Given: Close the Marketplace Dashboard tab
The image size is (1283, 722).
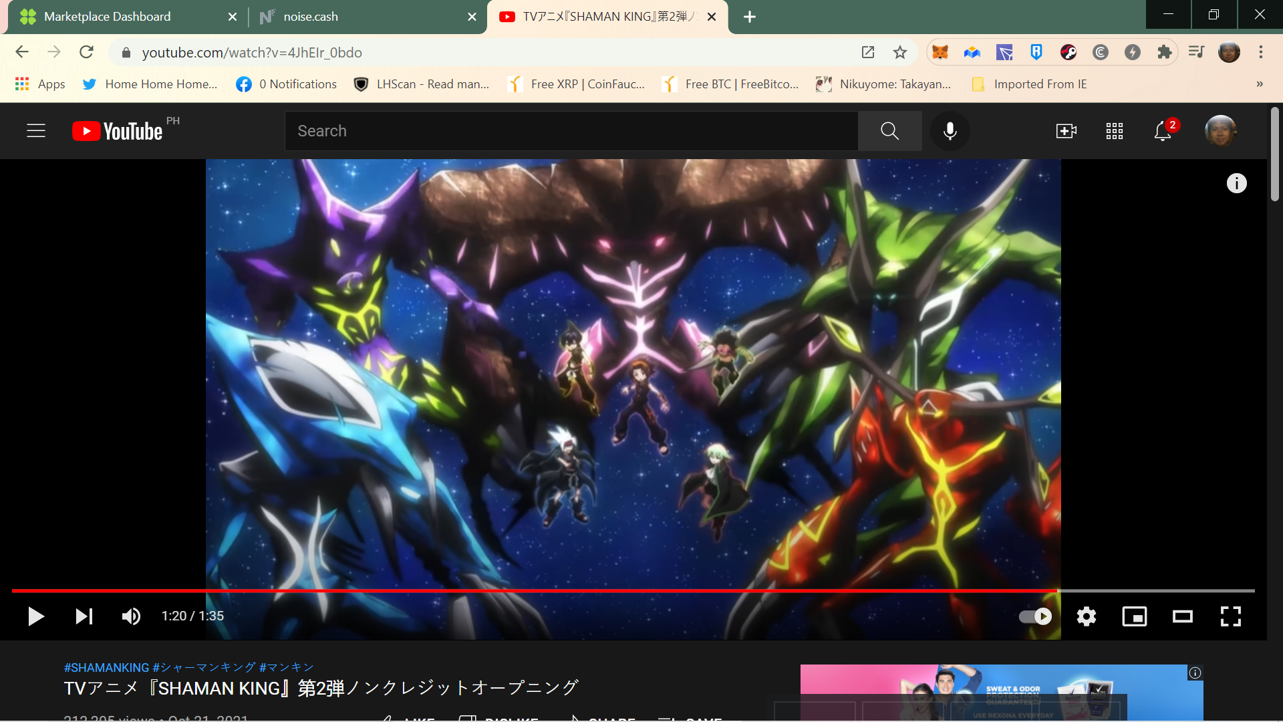Looking at the screenshot, I should point(233,17).
